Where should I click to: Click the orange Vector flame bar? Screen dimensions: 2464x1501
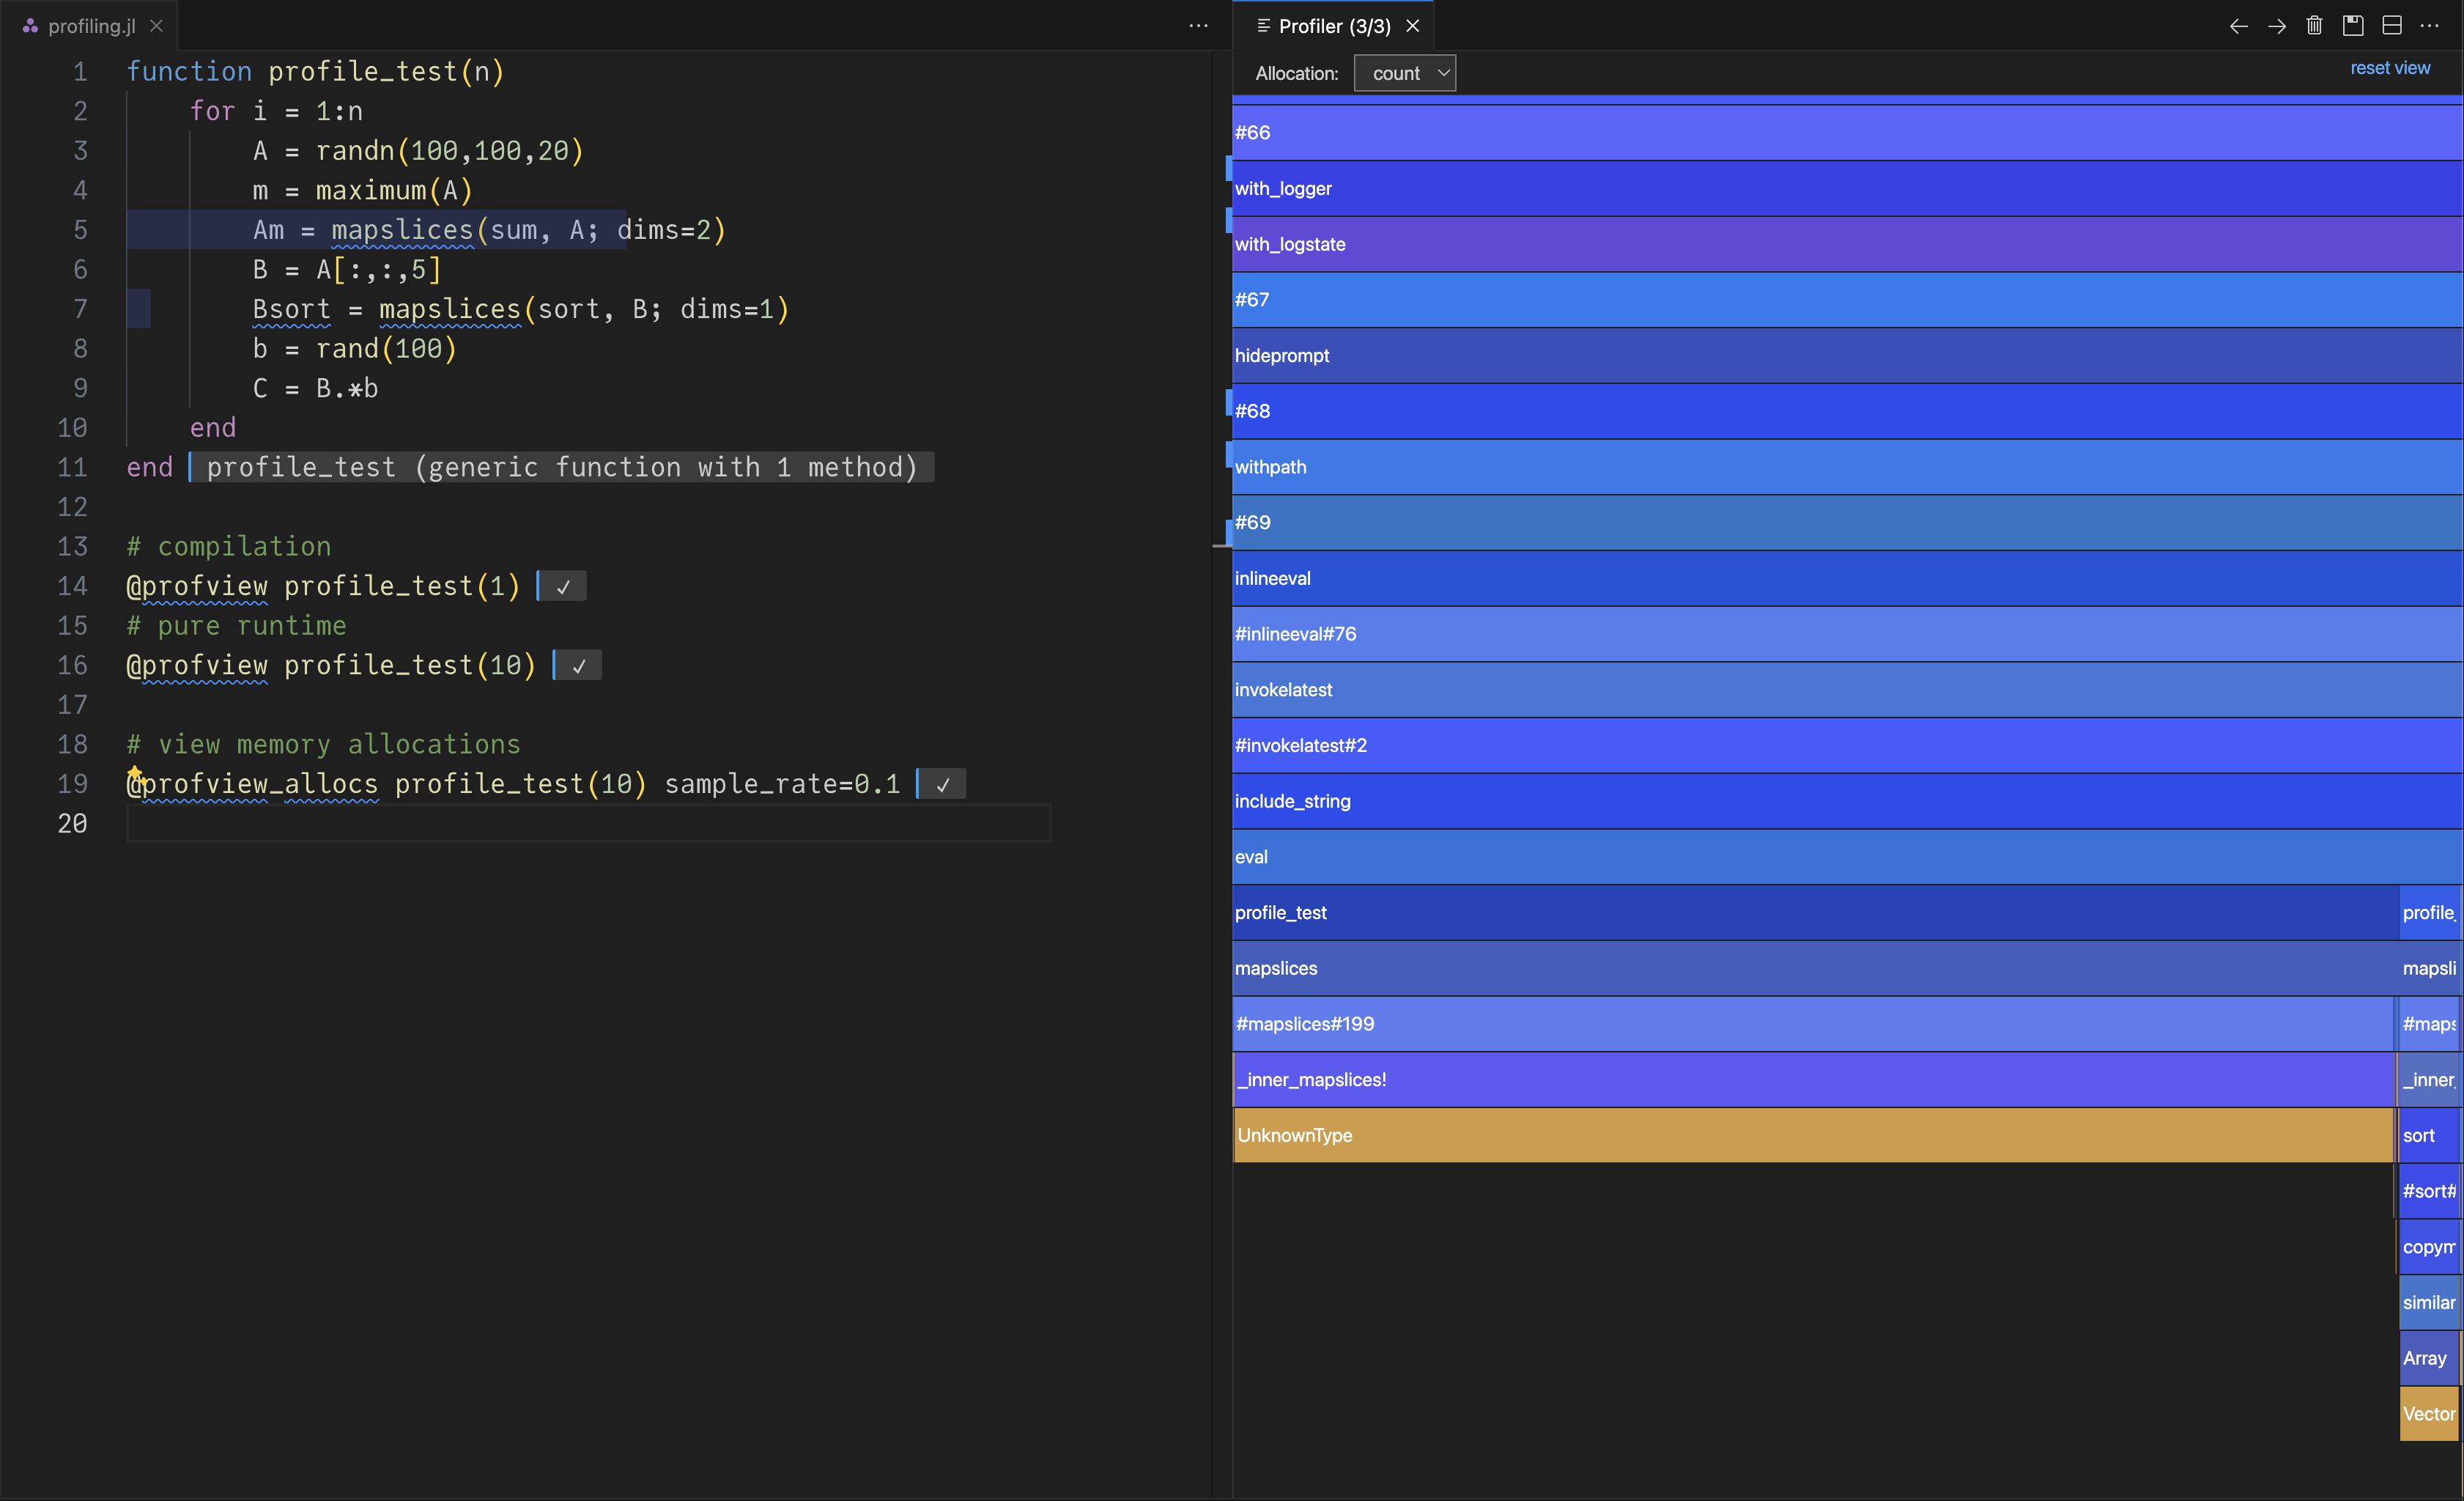[x=2428, y=1413]
